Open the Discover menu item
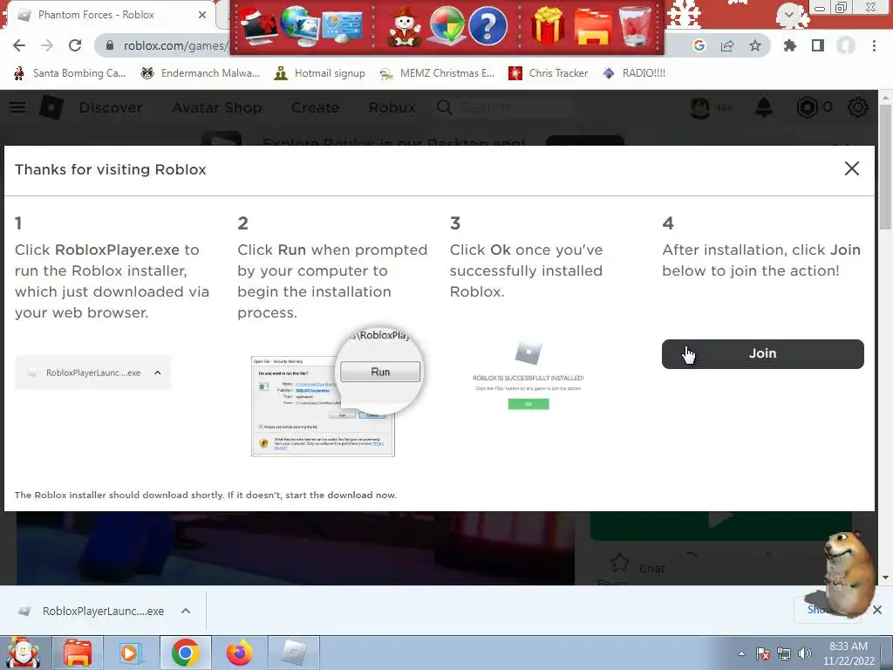Viewport: 893px width, 670px height. [111, 107]
